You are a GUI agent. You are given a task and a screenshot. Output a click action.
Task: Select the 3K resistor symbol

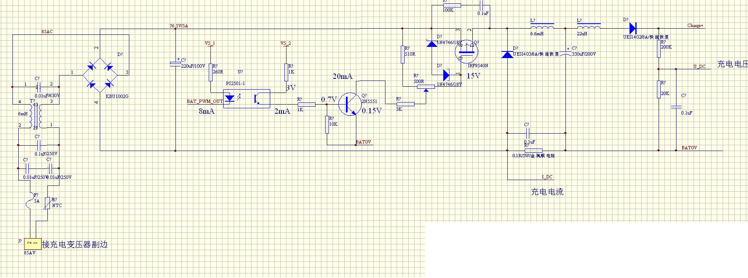pos(405,104)
